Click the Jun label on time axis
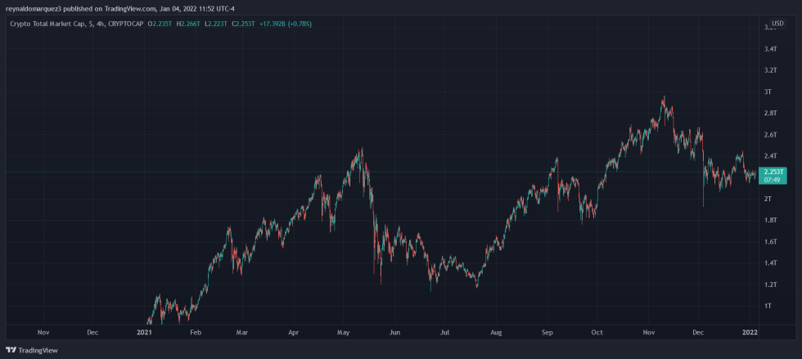 (394, 332)
